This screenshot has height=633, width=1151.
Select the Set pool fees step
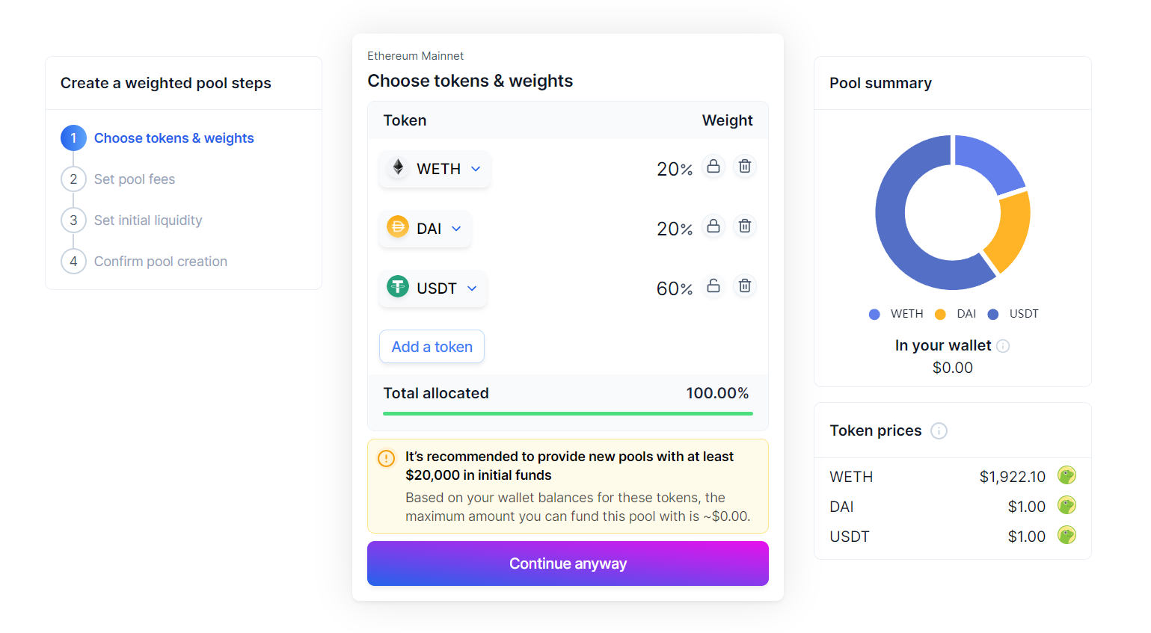click(135, 179)
